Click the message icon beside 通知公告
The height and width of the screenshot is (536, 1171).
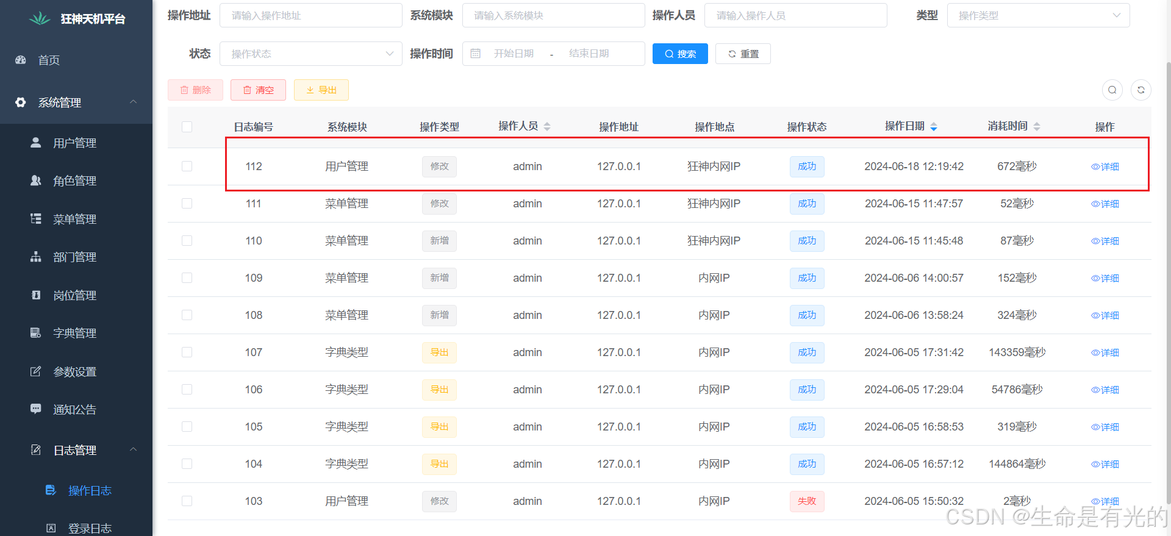[36, 409]
